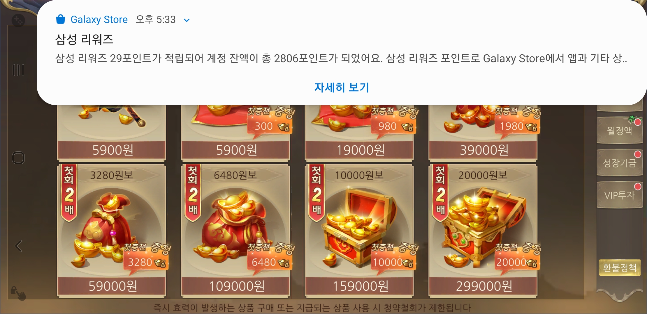Buy the 20000원보 chest for 299000원
This screenshot has height=314, width=647.
[483, 231]
